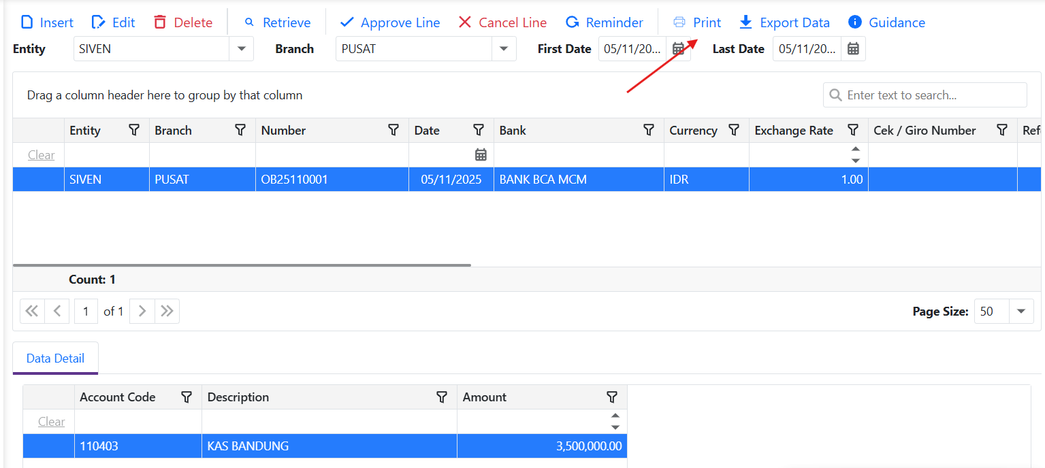Clear filters in Data Detail grid
1045x468 pixels.
pyautogui.click(x=51, y=422)
